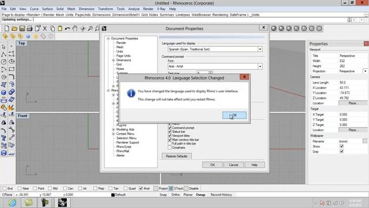Undo the last action with the curved arrow

(x=67, y=28)
